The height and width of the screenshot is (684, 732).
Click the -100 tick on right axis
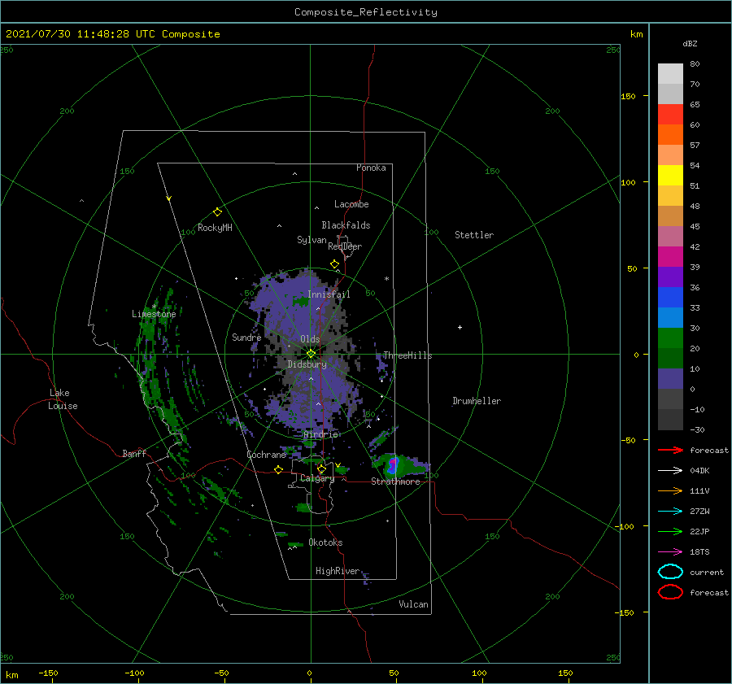[625, 527]
